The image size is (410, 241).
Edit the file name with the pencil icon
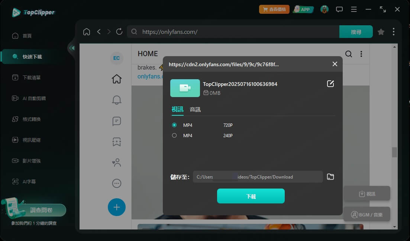tap(330, 84)
